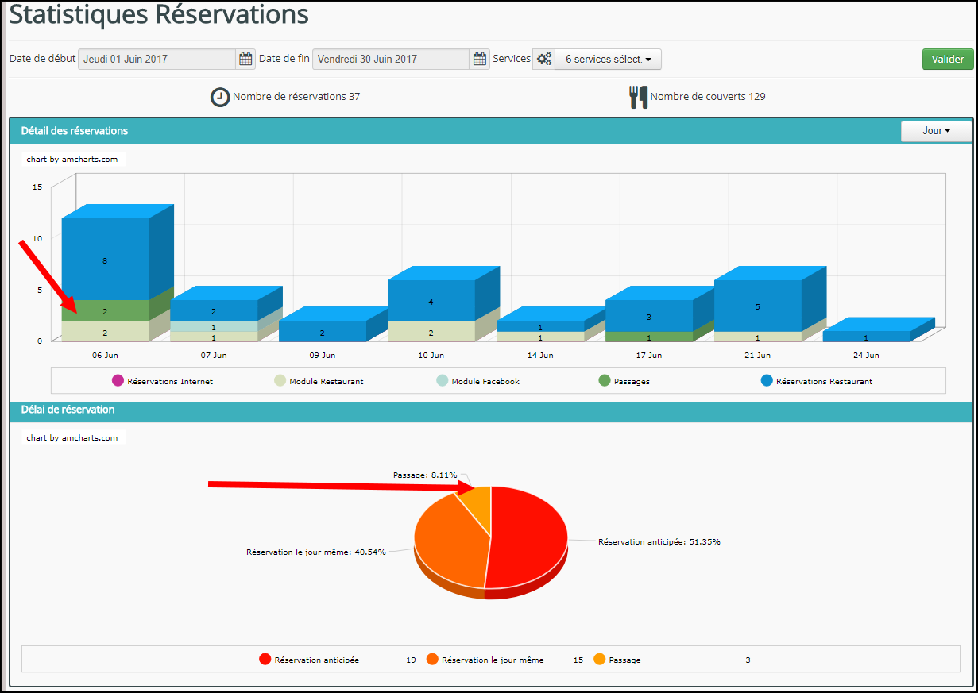Screen dimensions: 978x693
Task: Click the blue bar segment valued 5 on 21 Jun
Action: tap(758, 306)
